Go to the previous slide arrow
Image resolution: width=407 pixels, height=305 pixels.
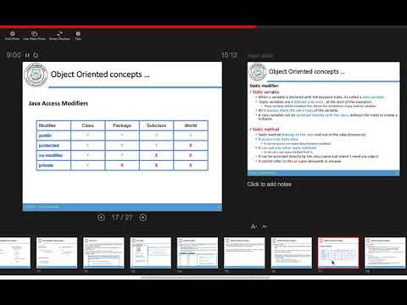point(101,218)
